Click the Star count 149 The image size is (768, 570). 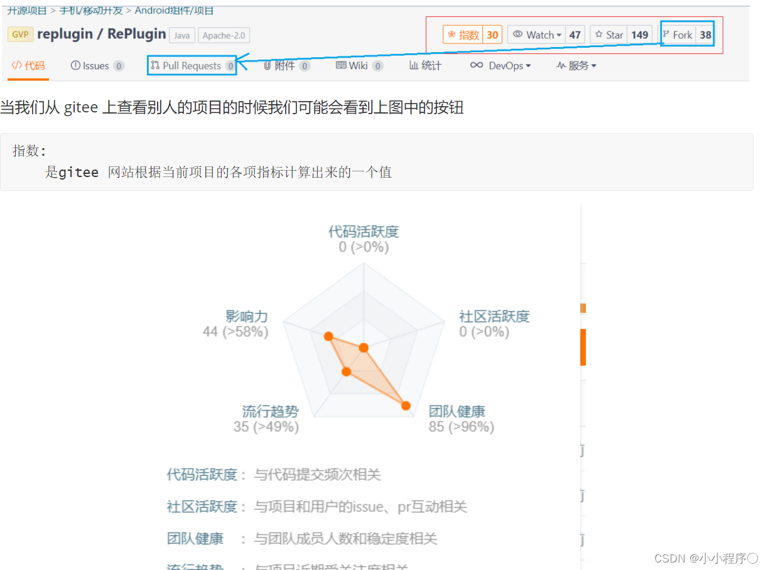640,35
